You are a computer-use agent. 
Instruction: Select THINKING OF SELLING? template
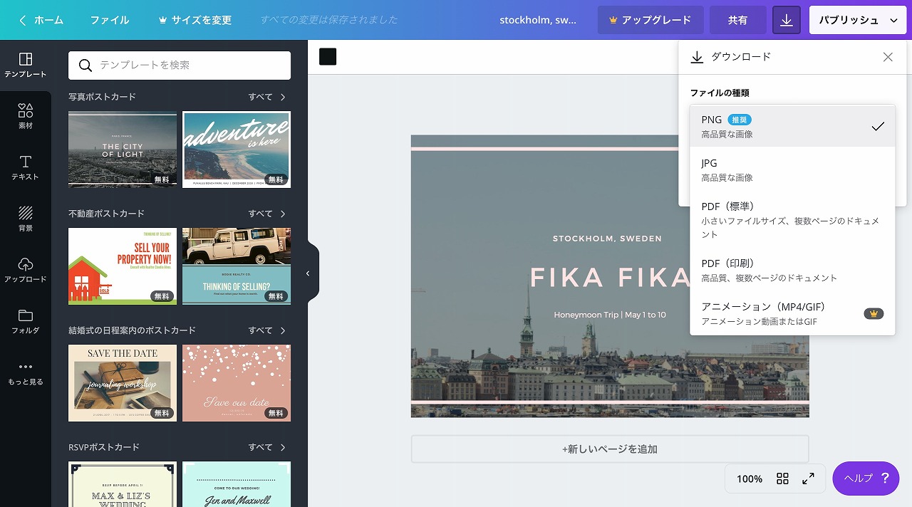pos(237,266)
